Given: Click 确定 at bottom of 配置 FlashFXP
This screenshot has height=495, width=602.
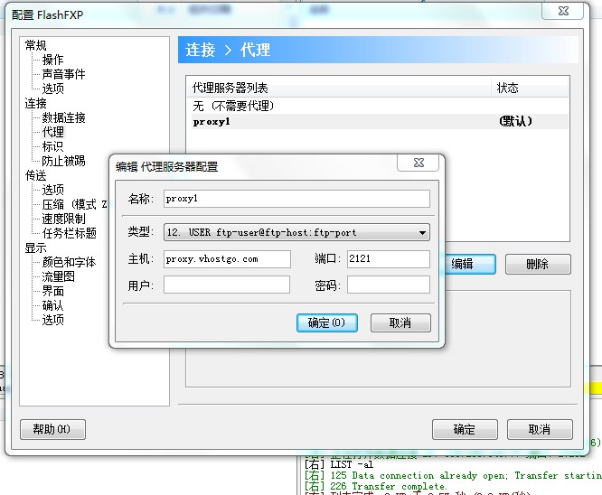Looking at the screenshot, I should click(x=465, y=429).
